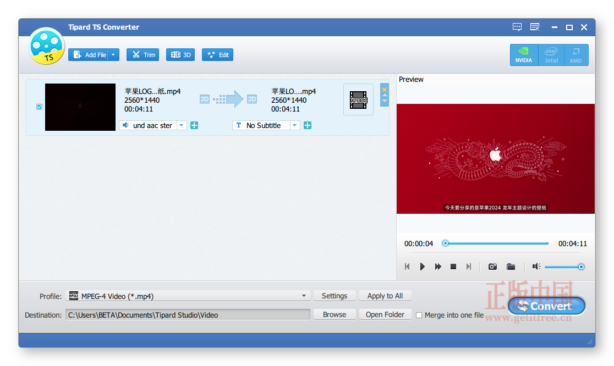This screenshot has height=366, width=614.
Task: Take a snapshot with the camera icon
Action: (492, 267)
